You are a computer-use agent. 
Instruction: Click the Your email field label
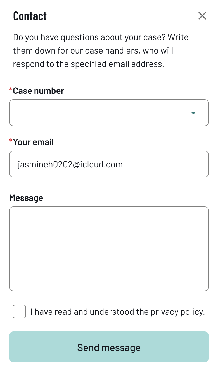tap(33, 142)
